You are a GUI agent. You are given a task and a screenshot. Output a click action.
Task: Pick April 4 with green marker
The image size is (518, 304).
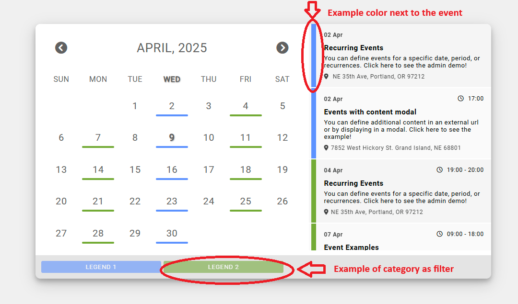tap(246, 106)
